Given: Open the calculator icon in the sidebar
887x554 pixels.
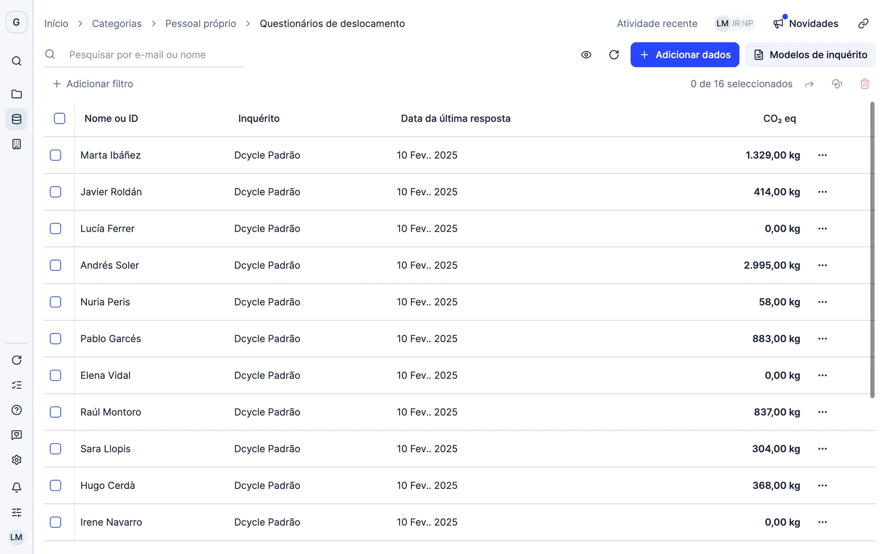Looking at the screenshot, I should click(16, 144).
